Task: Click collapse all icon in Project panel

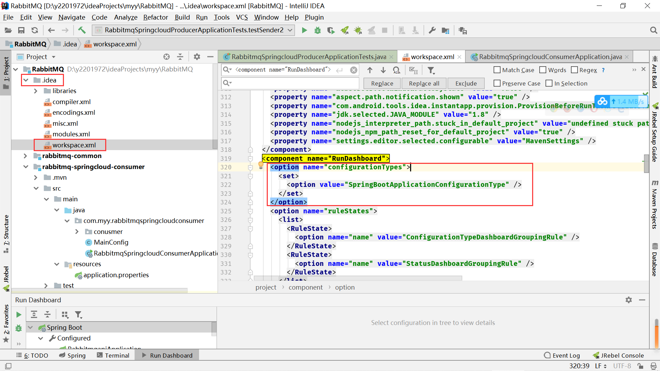Action: [x=180, y=57]
